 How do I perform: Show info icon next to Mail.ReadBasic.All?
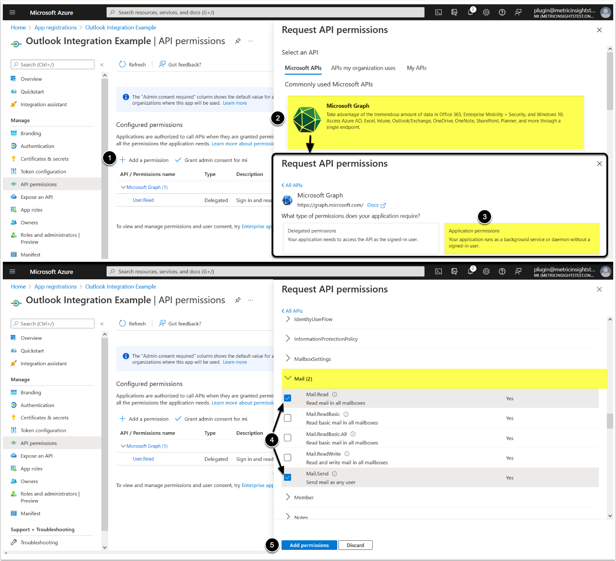click(353, 434)
